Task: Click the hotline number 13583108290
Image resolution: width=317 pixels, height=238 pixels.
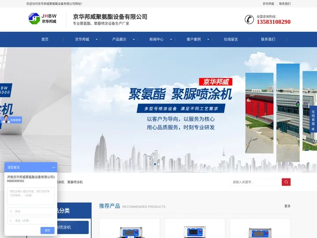Action: pos(273,22)
